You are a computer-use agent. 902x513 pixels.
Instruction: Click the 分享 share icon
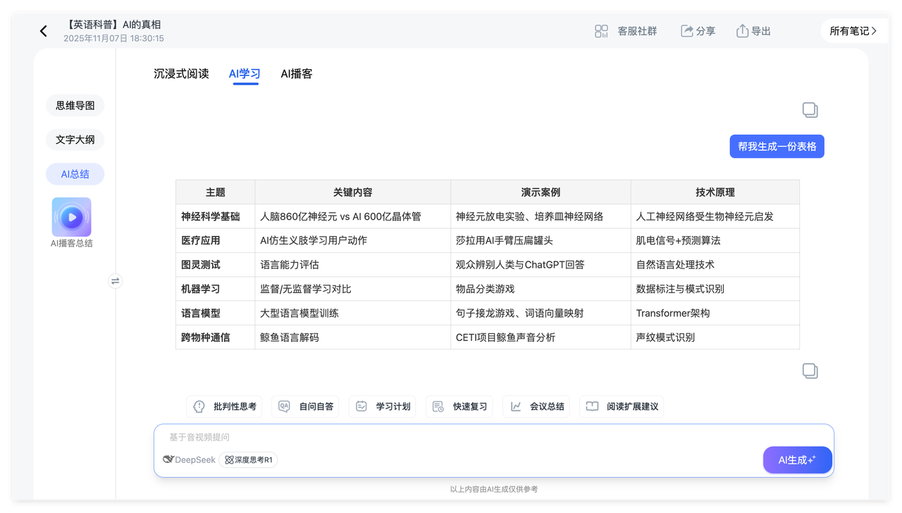click(687, 31)
